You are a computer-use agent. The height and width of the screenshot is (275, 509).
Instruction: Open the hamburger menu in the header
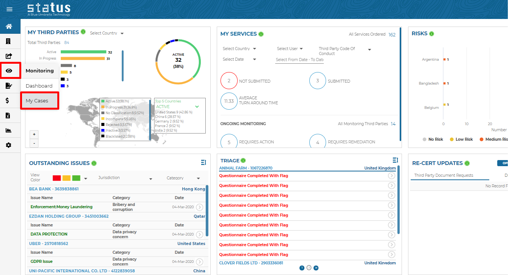[9, 9]
